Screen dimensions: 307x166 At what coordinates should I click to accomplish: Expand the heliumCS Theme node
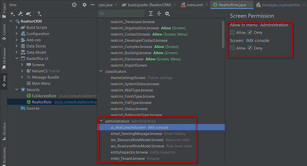tap(22, 71)
